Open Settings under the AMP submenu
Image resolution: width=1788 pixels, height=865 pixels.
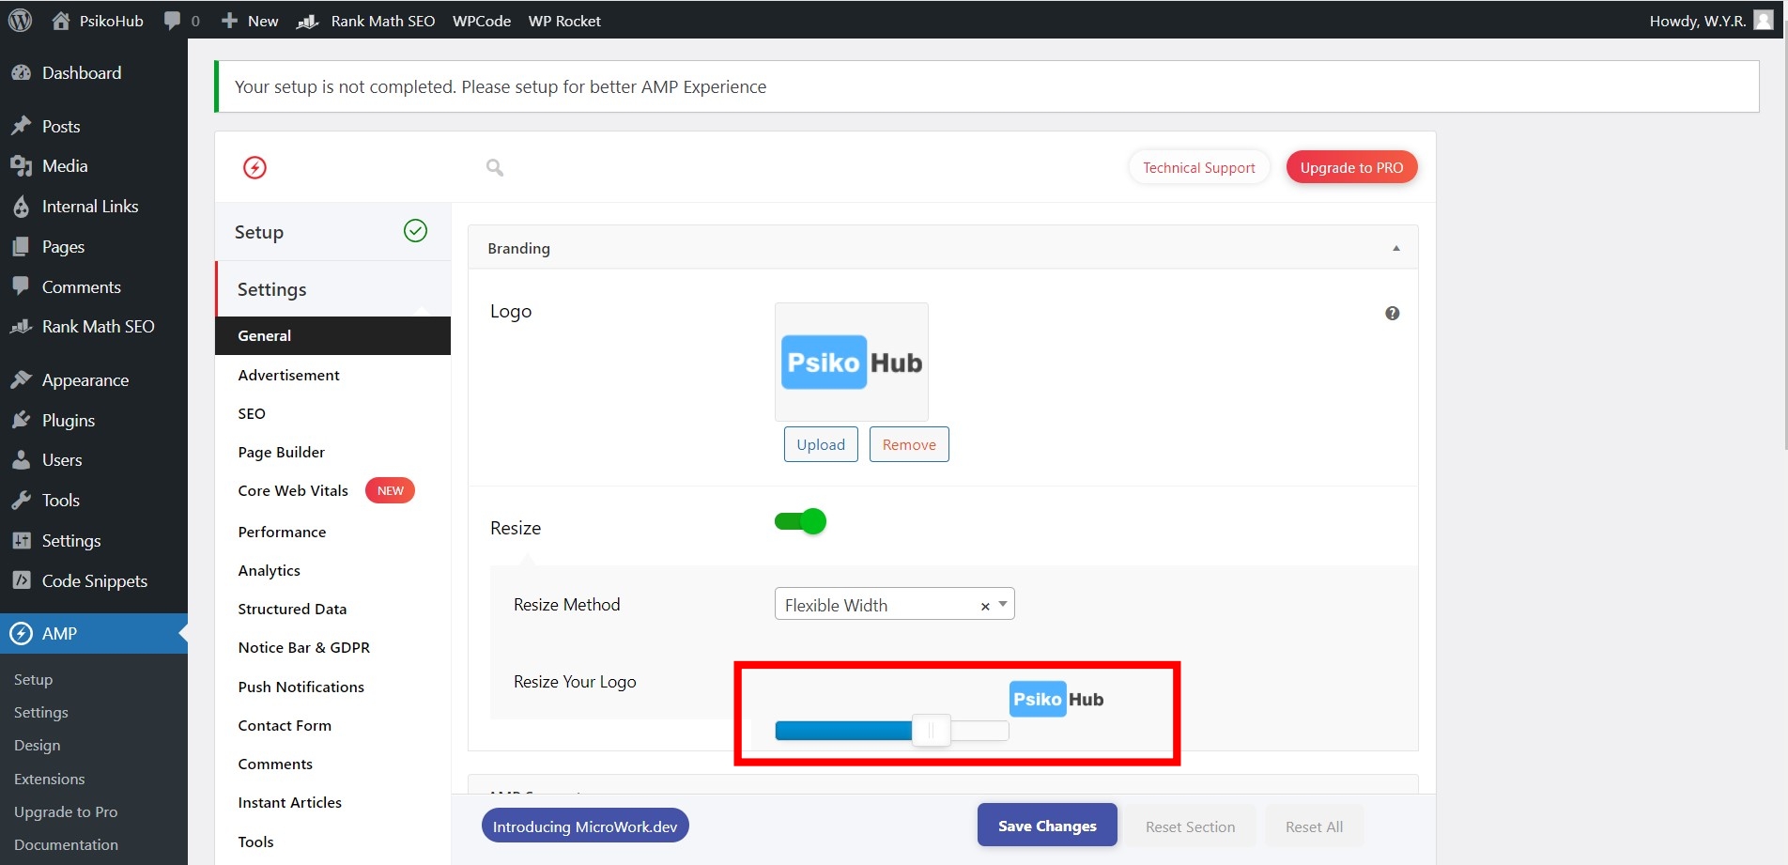41,712
